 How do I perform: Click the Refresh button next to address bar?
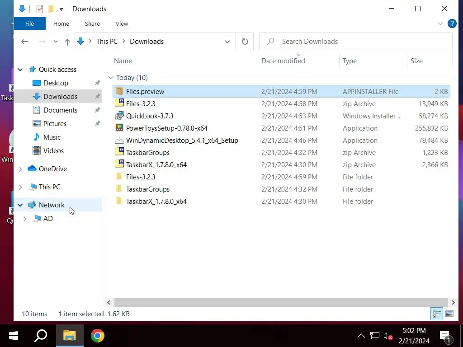tap(245, 41)
